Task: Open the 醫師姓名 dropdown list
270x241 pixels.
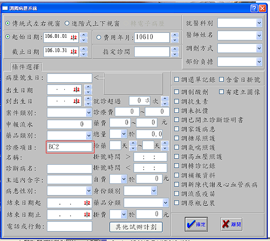Action: tap(259, 35)
